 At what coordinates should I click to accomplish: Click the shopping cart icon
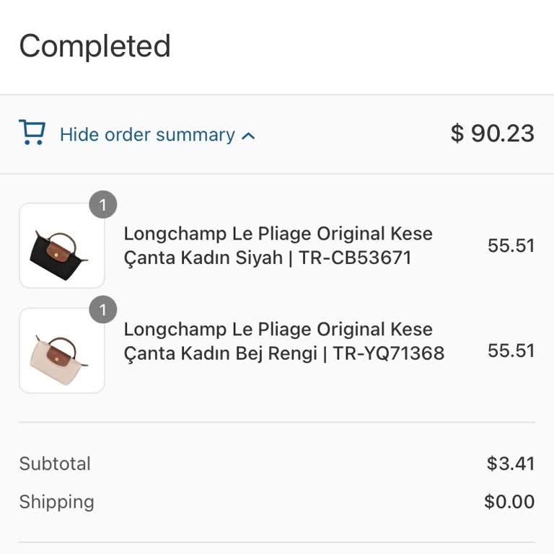pyautogui.click(x=32, y=133)
